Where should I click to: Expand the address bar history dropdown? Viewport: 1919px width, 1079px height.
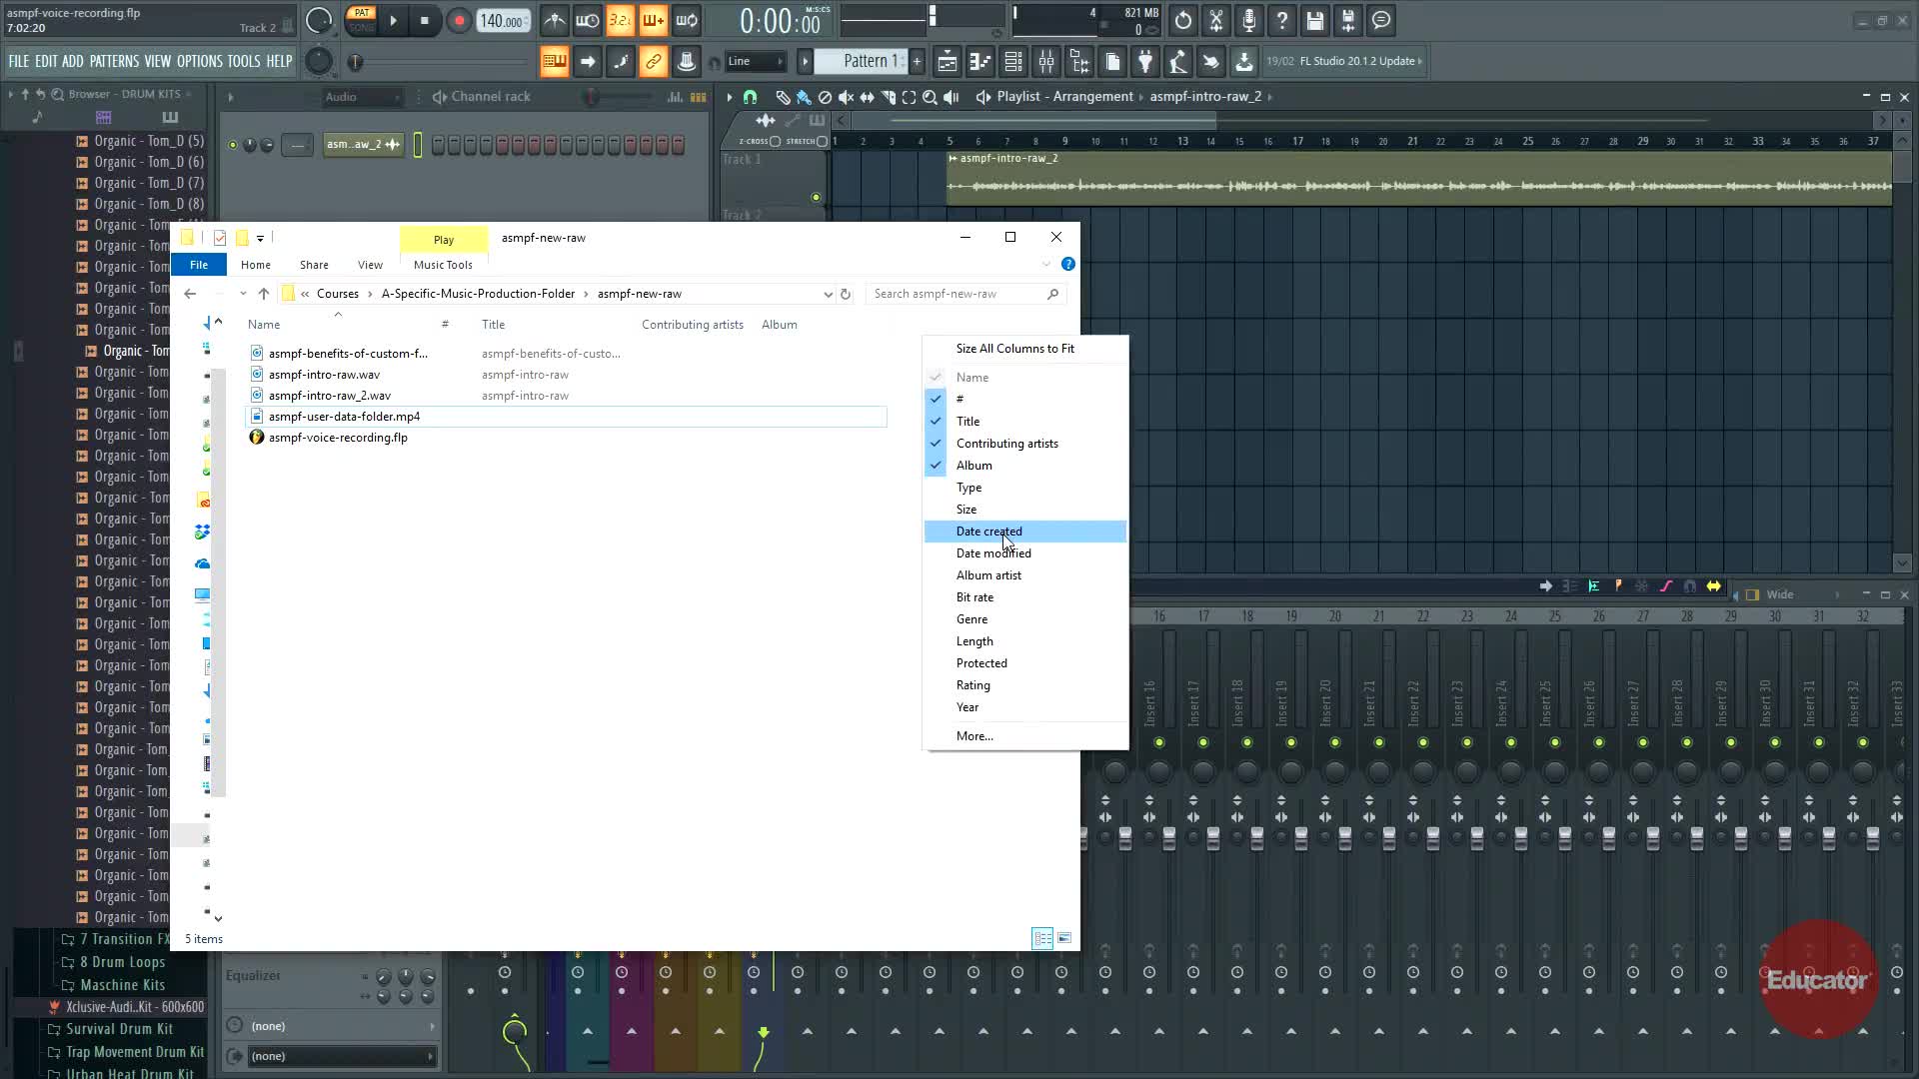[828, 294]
